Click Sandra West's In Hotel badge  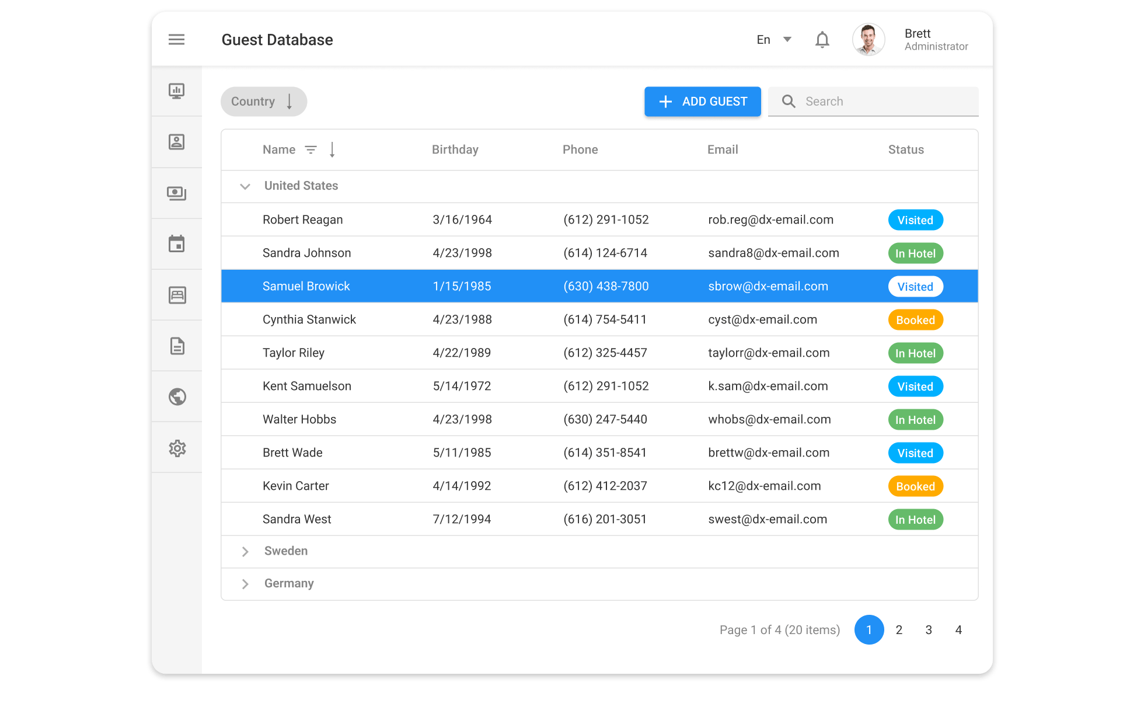(915, 520)
